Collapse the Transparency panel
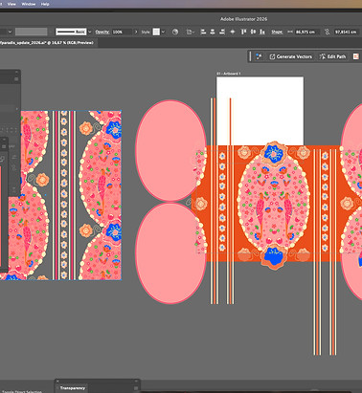 point(136,381)
